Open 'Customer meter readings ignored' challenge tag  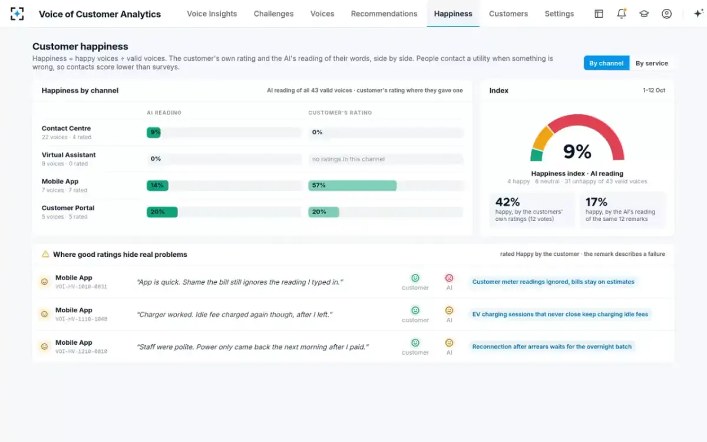click(553, 282)
